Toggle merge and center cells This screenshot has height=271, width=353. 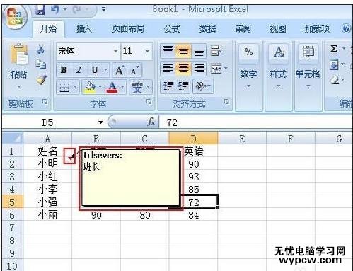(x=216, y=69)
